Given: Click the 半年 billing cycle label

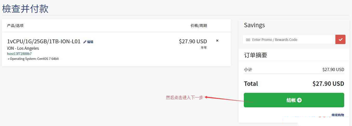Looking at the screenshot, I should pyautogui.click(x=204, y=48).
